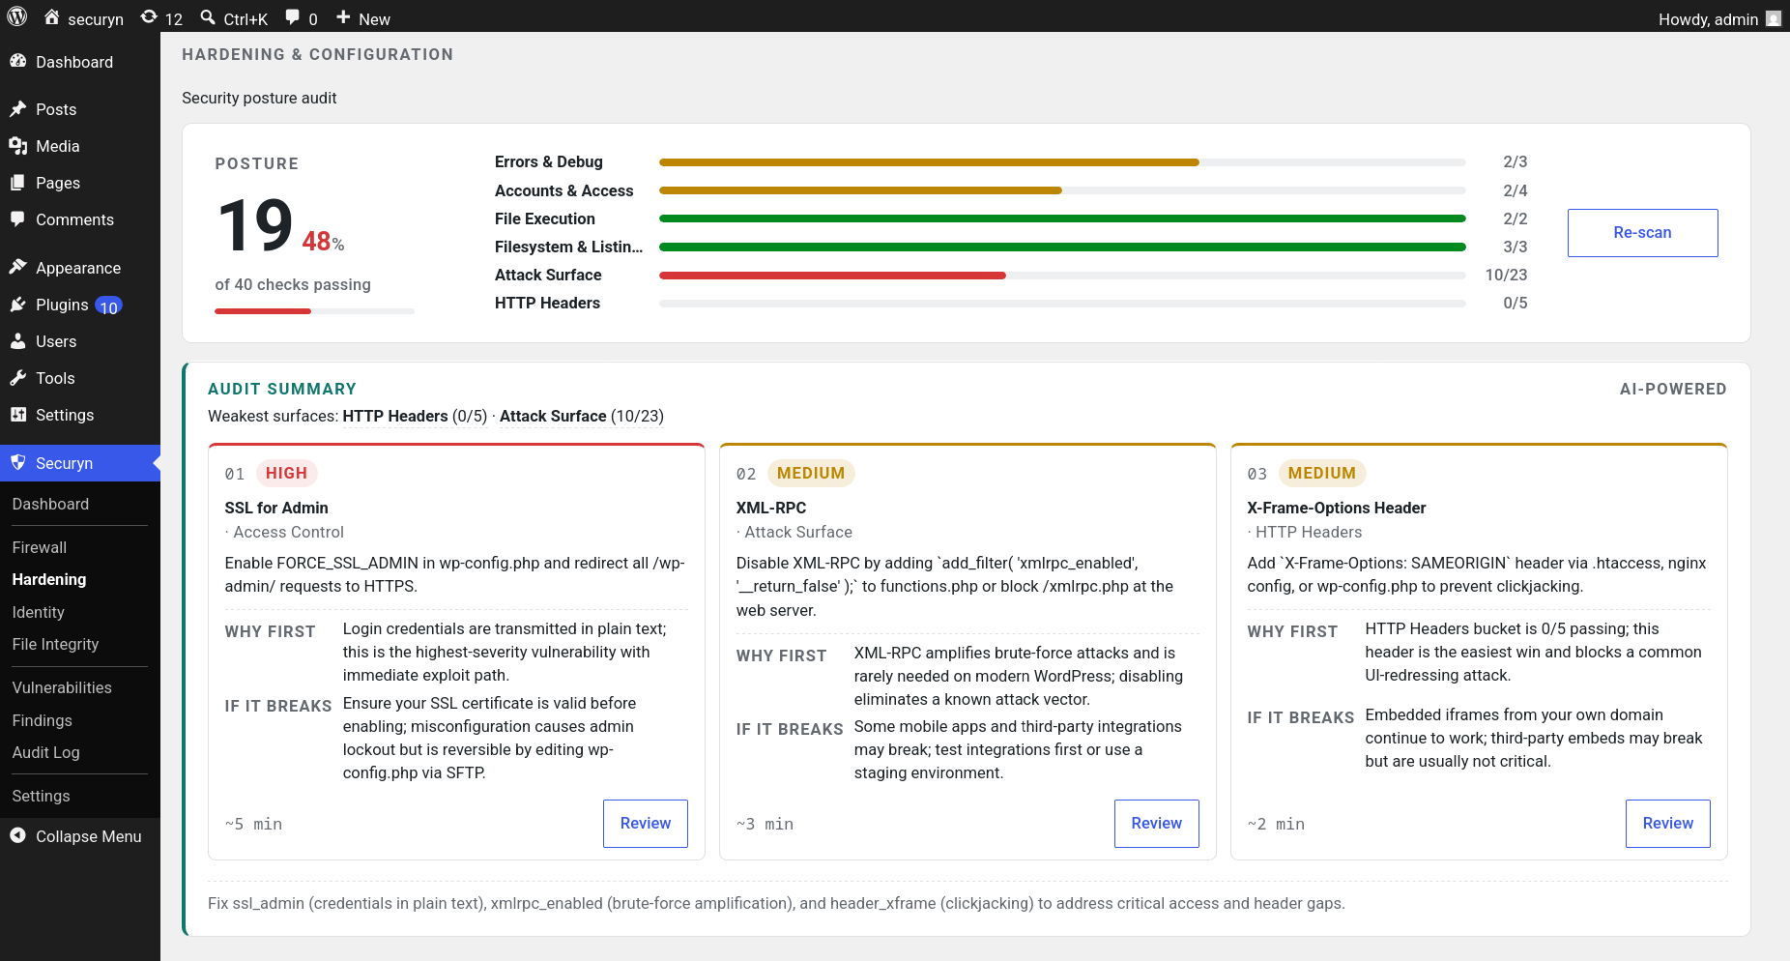Open the securyn site home icon
The width and height of the screenshot is (1790, 961).
click(52, 17)
